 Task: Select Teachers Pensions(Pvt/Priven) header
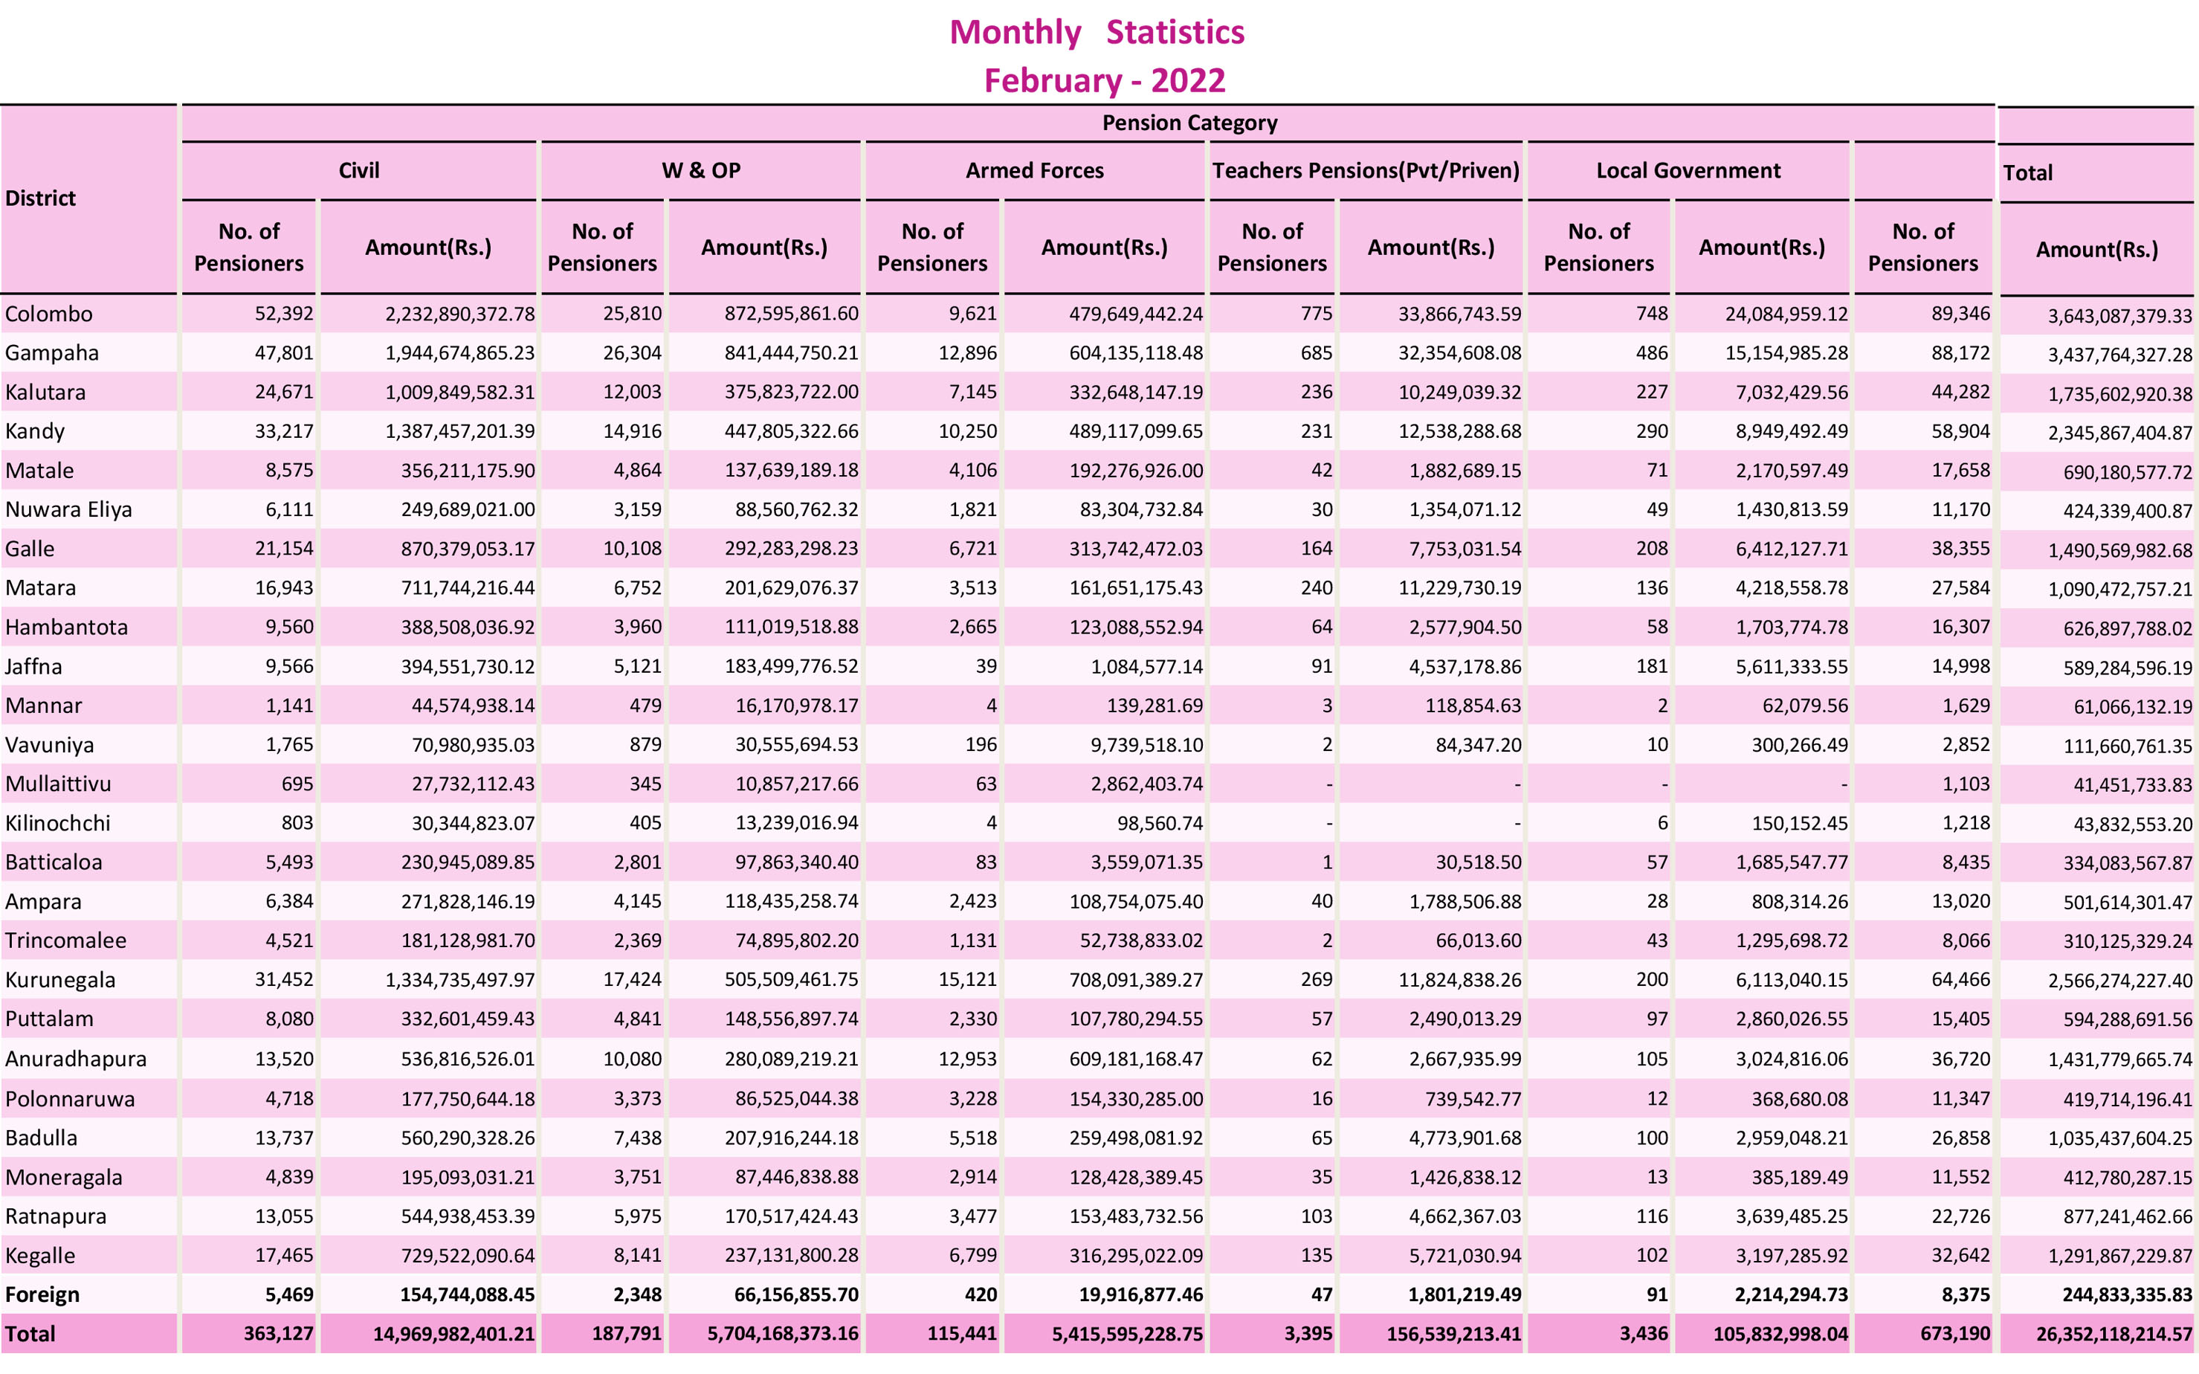pos(1366,171)
